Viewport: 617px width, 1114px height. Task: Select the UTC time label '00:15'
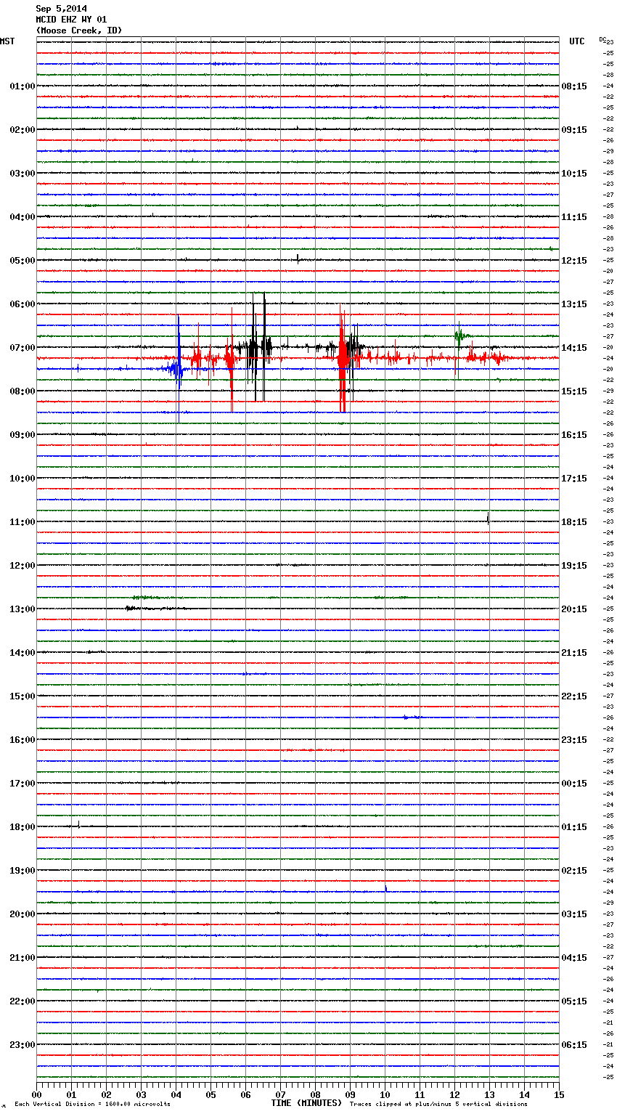(x=574, y=784)
